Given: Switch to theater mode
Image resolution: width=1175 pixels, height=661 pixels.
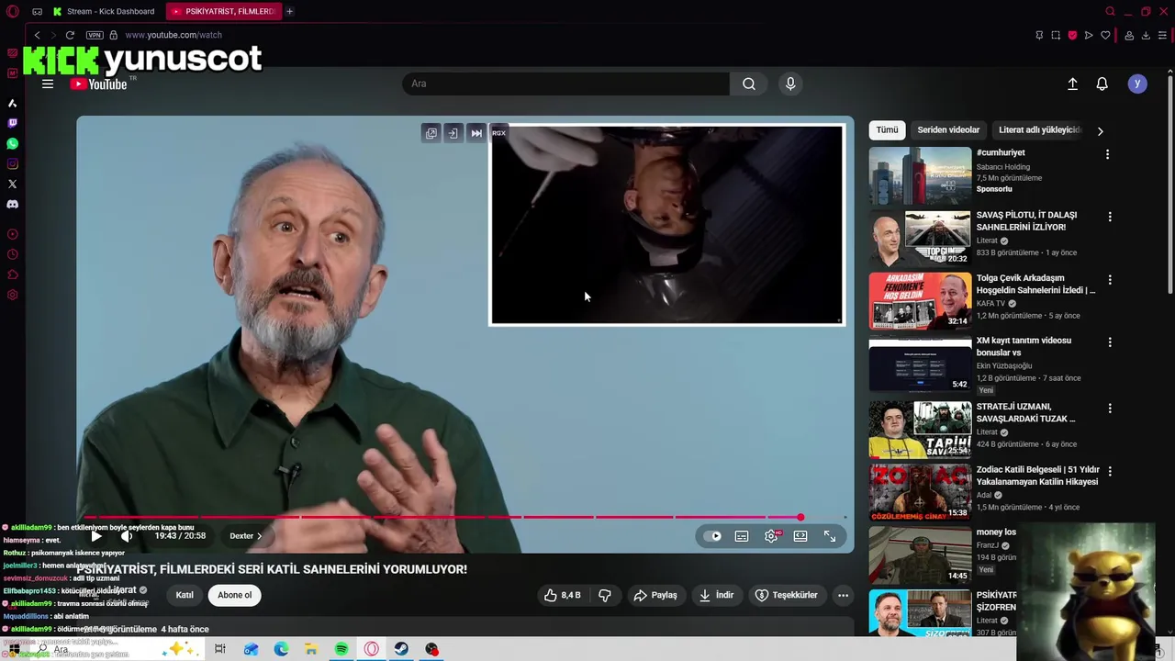Looking at the screenshot, I should pos(800,536).
